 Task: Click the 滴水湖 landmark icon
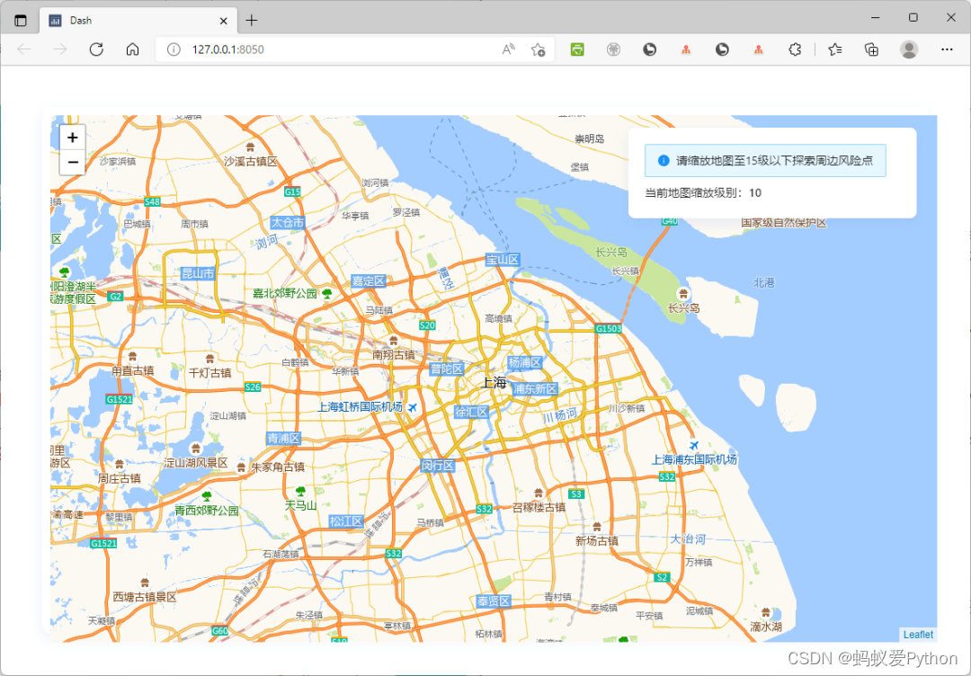[x=766, y=612]
